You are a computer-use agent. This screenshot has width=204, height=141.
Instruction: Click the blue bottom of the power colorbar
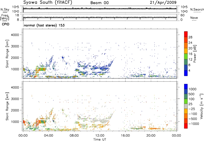click(x=186, y=73)
